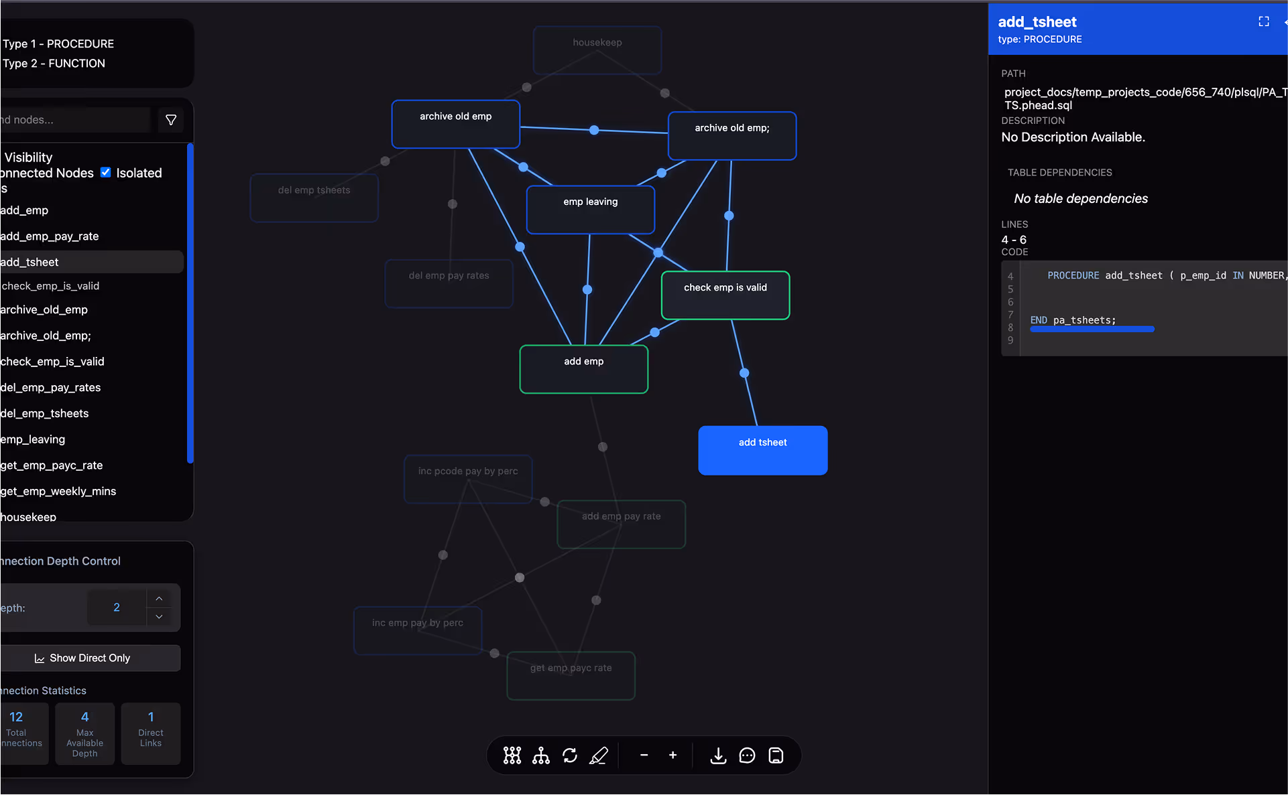
Task: Click the Type 2 - FUNCTION legend entry
Action: [x=54, y=63]
